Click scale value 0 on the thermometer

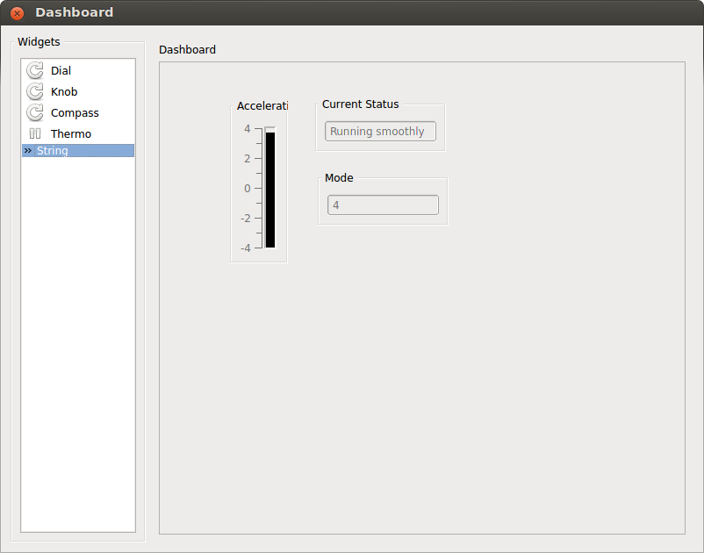248,189
